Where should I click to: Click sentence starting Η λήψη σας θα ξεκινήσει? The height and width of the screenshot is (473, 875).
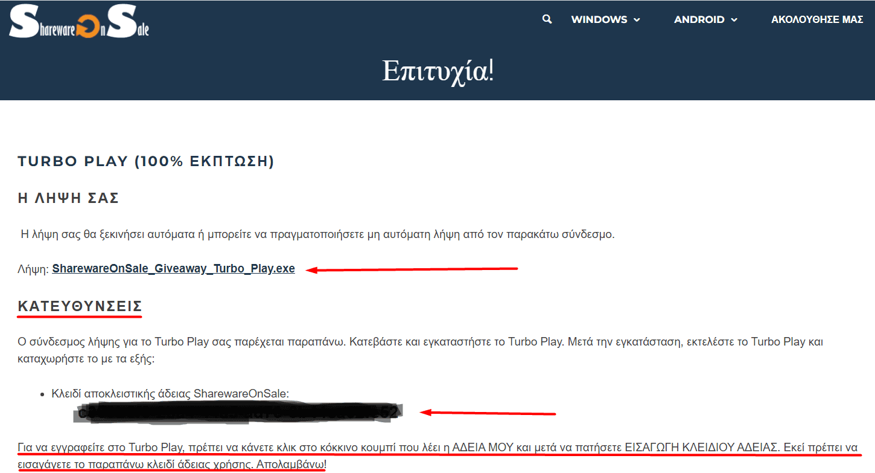[317, 234]
